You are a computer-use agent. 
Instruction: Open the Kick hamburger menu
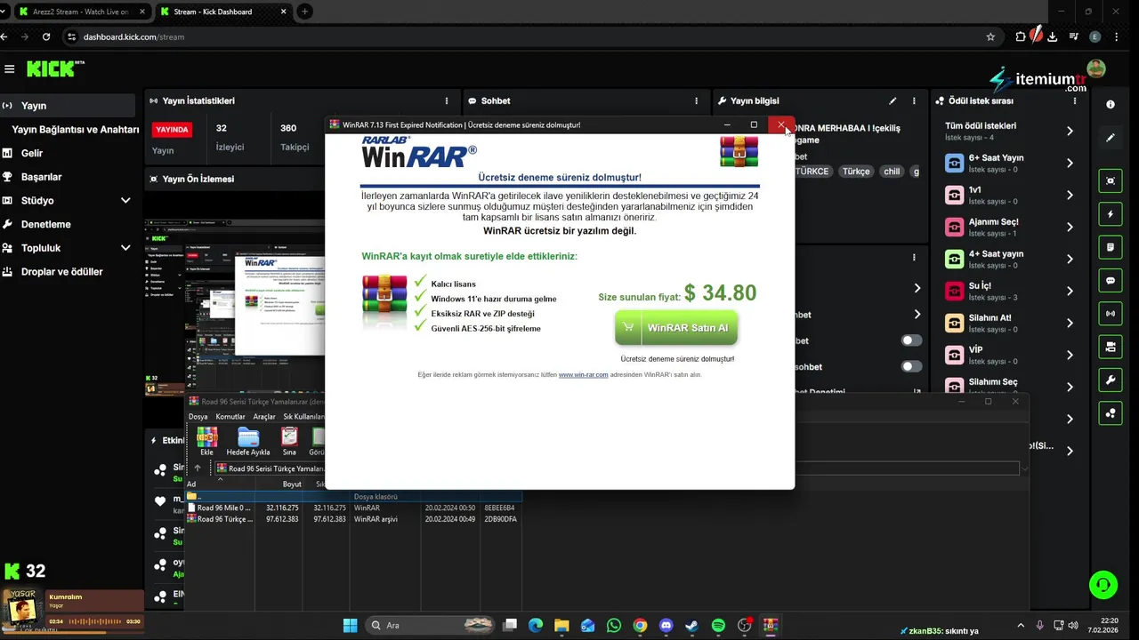click(10, 68)
